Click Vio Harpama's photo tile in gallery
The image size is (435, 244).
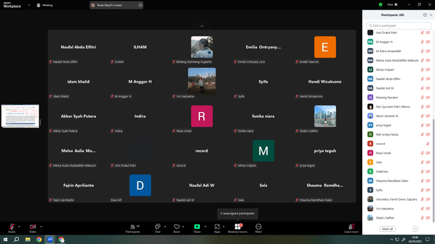(202, 81)
